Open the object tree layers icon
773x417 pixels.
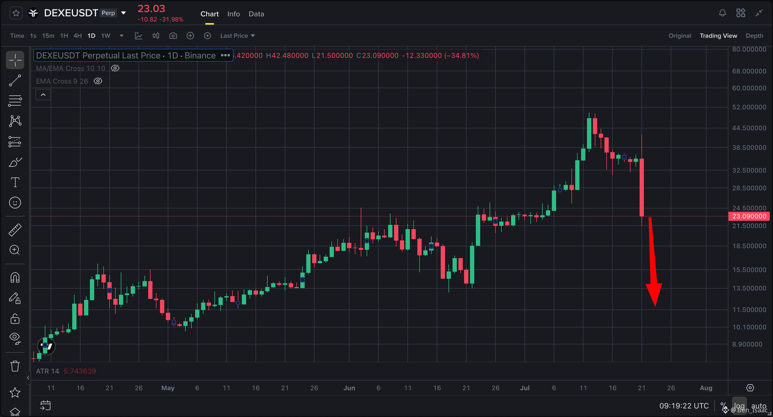15,412
